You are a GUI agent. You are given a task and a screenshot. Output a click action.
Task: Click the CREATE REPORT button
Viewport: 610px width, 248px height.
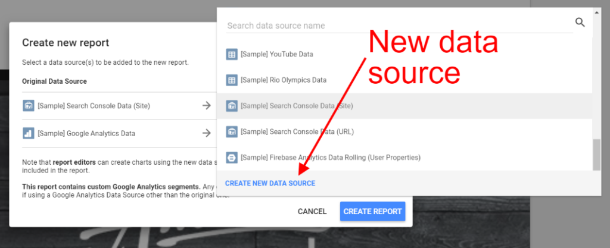click(x=372, y=212)
